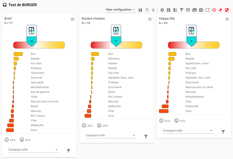Click the compare columns icon in toolbar
This screenshot has height=159, width=233.
click(x=175, y=10)
